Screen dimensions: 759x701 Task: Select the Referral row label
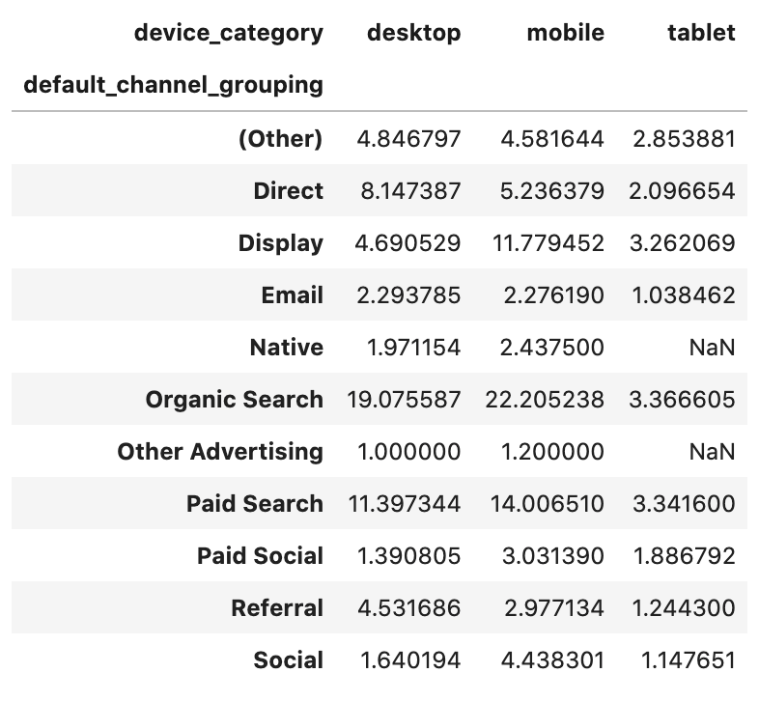pyautogui.click(x=277, y=608)
